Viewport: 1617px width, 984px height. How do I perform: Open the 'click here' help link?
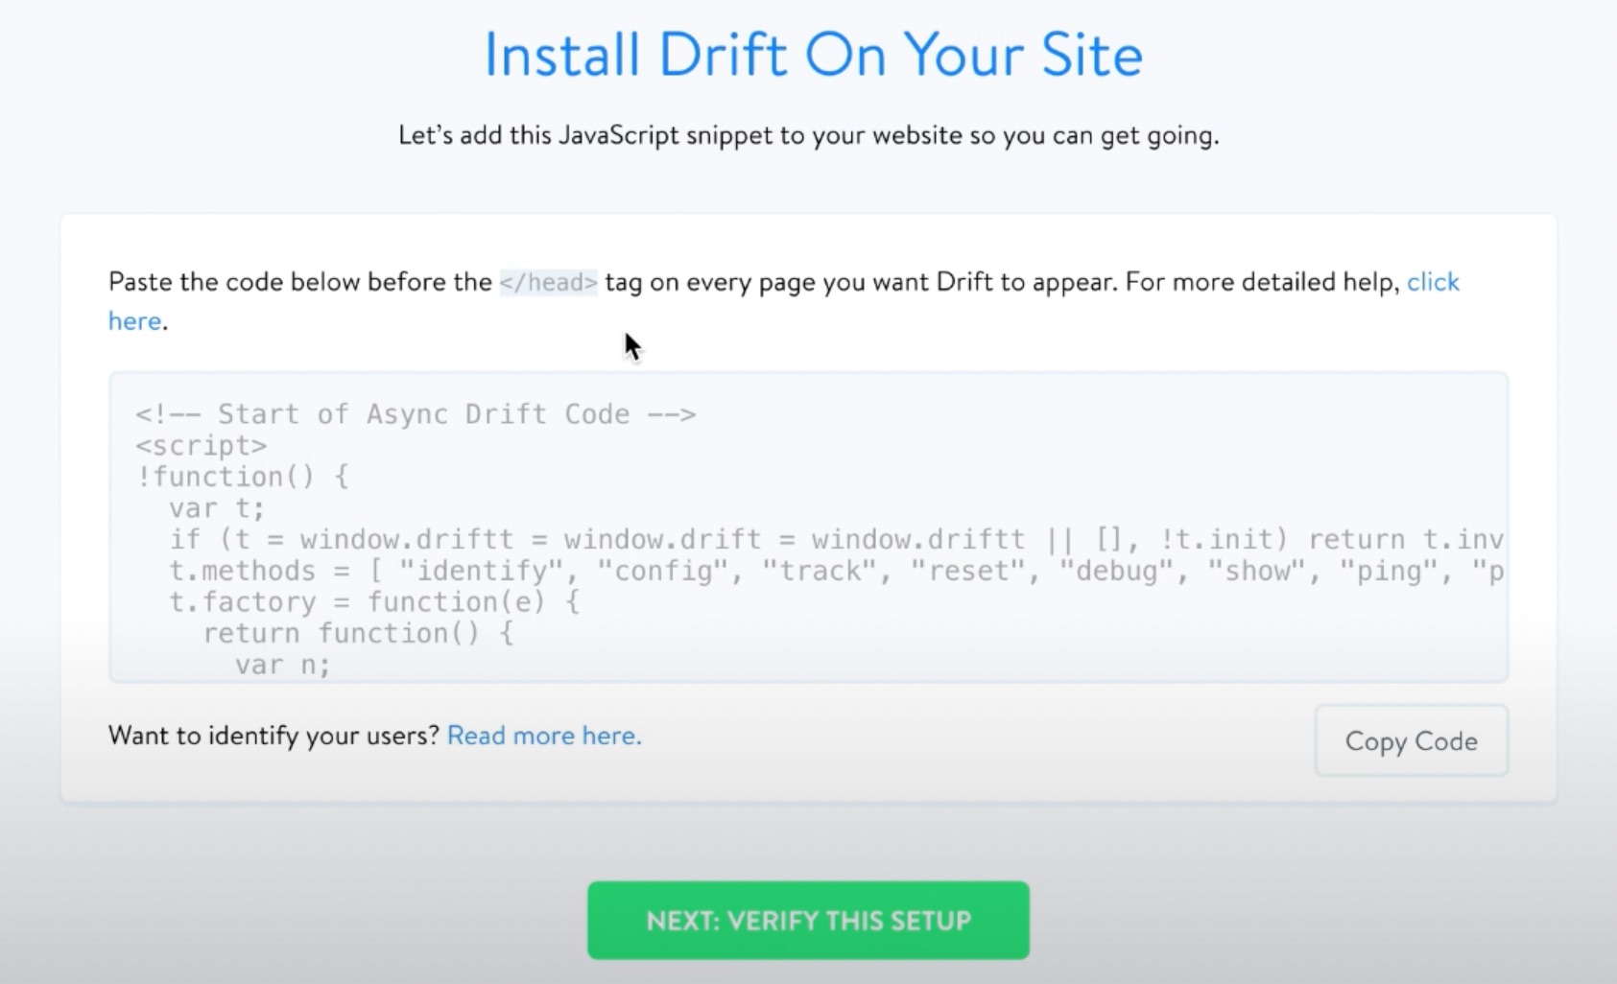point(1433,282)
